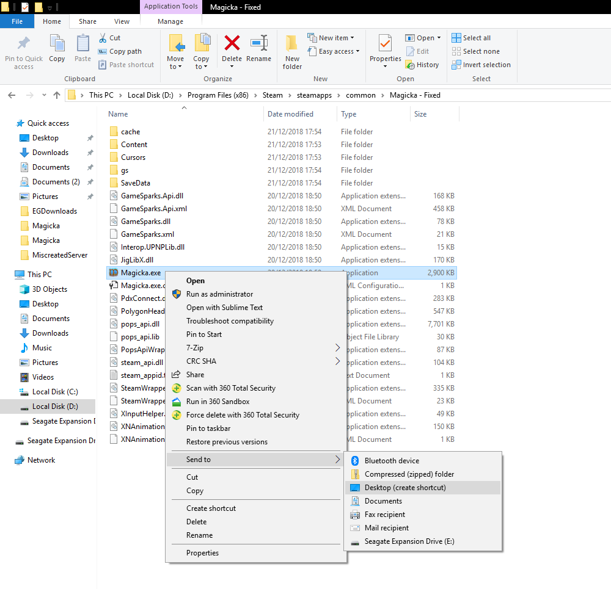Click the Run in 360 Sandbox icon
This screenshot has height=589, width=611.
tap(177, 402)
